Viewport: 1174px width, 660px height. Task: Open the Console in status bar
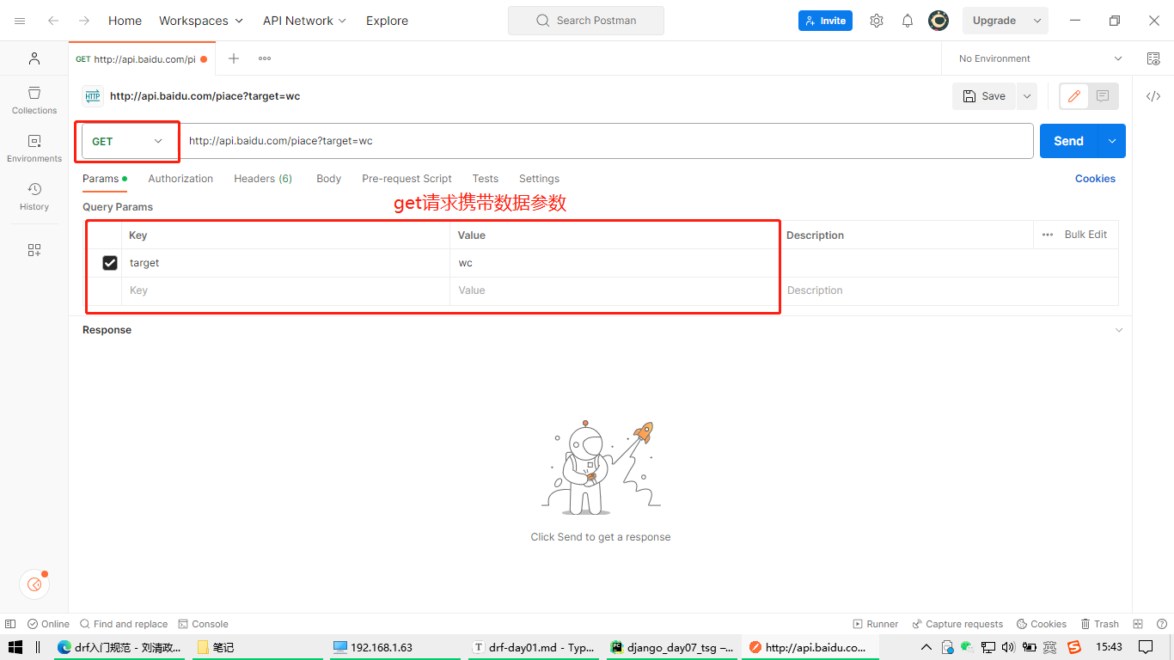click(204, 624)
